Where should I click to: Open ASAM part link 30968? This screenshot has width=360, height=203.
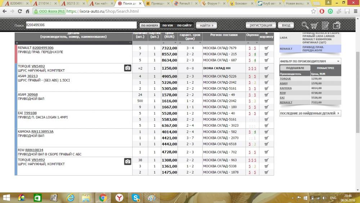point(32,94)
